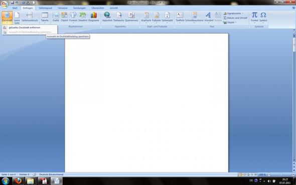Open the Kopfzeile header dropdown
Image resolution: width=296 pixels, height=185 pixels.
pyautogui.click(x=146, y=17)
